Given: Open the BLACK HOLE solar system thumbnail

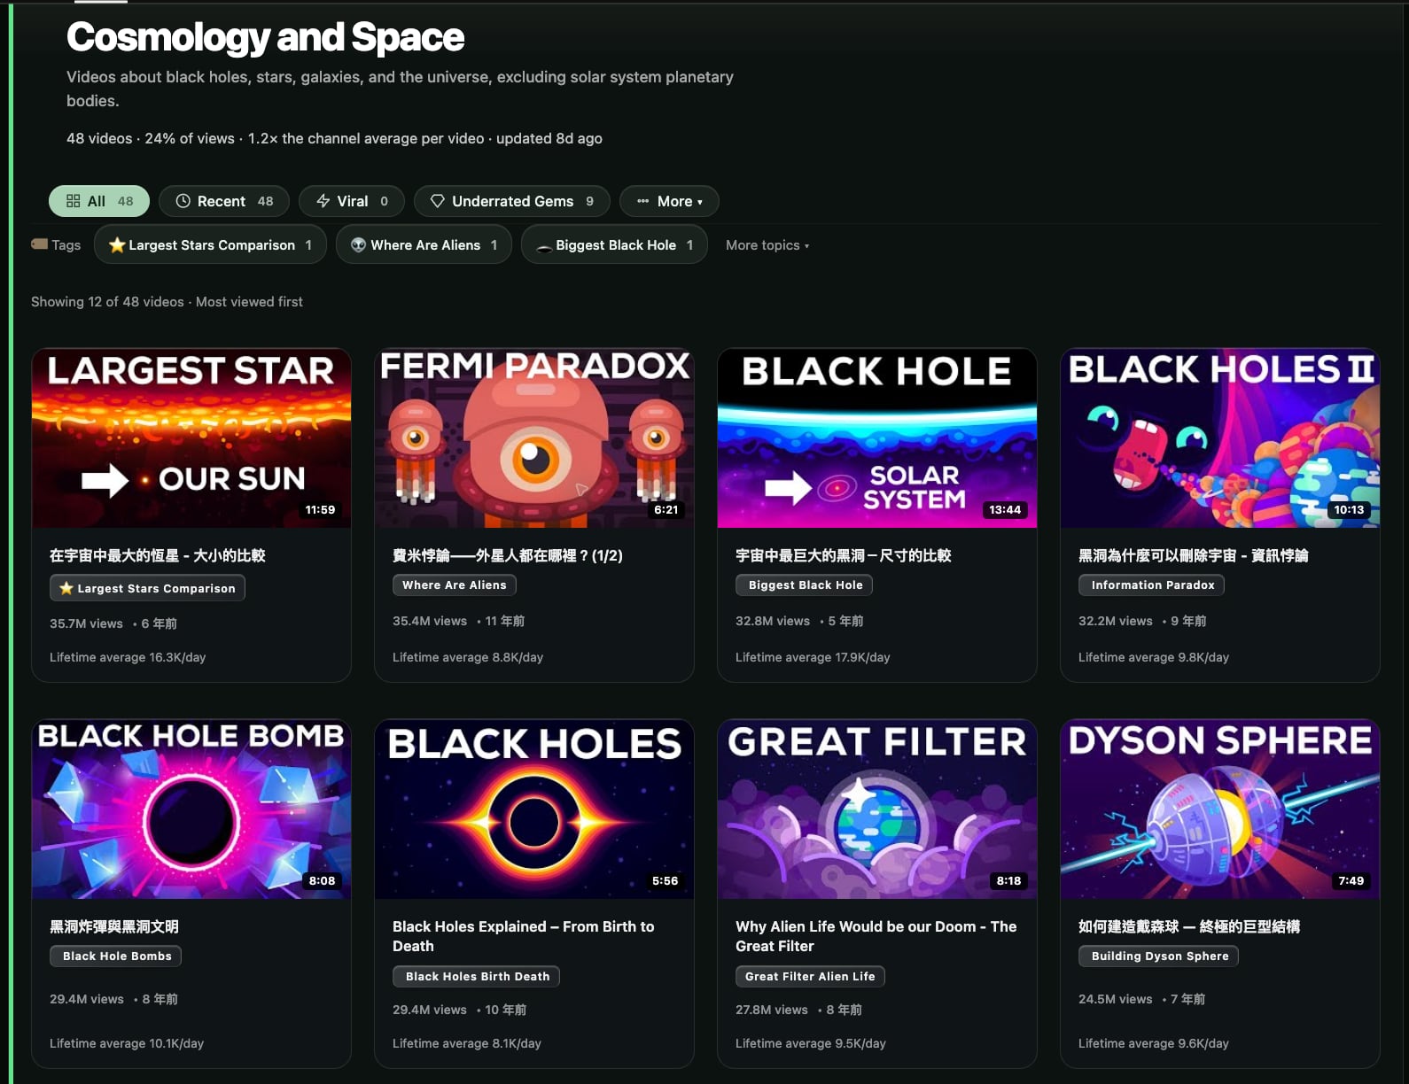Looking at the screenshot, I should [x=877, y=438].
